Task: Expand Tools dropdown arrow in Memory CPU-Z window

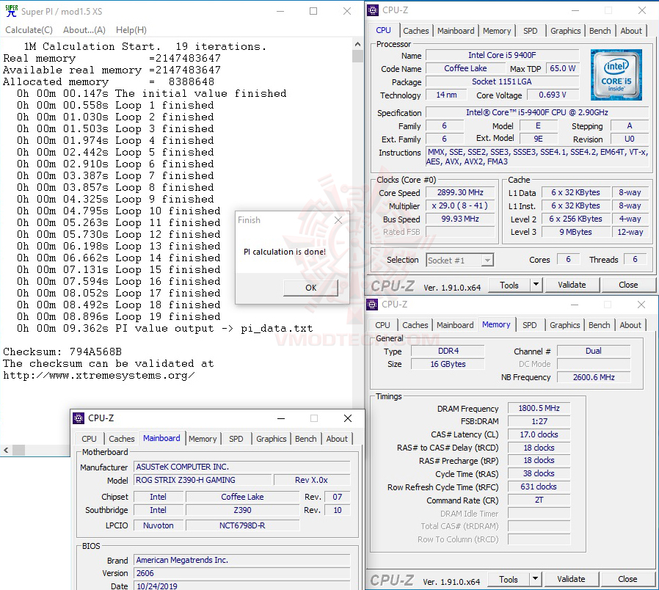Action: pyautogui.click(x=535, y=580)
